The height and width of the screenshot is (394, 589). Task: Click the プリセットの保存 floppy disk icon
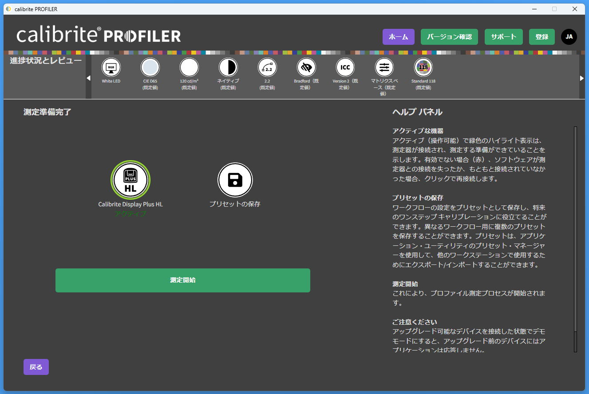pos(235,180)
